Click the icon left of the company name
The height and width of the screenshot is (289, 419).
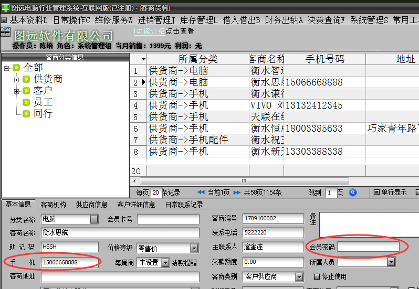click(x=6, y=32)
